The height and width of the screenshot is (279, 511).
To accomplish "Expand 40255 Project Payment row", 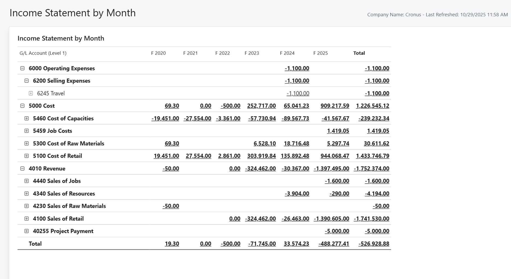I will point(27,231).
